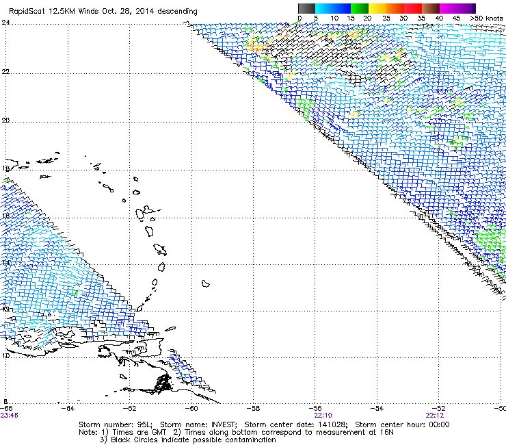Click longitude label '-64' on bottom axis

coord(68,409)
